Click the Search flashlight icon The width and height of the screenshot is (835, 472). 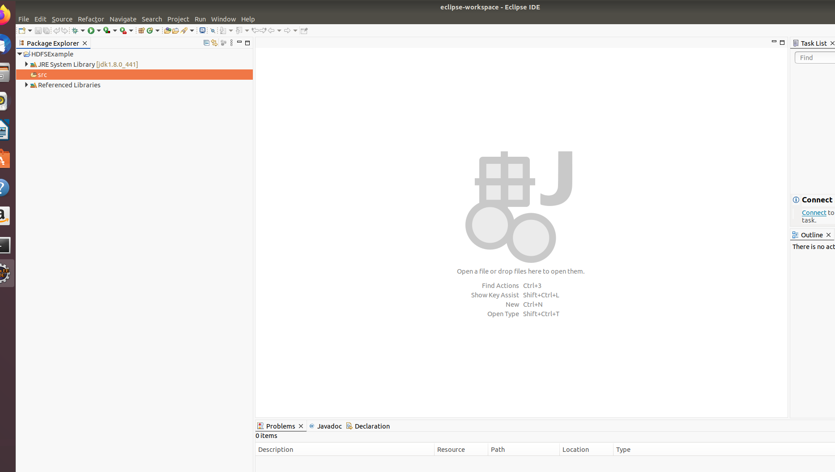184,30
